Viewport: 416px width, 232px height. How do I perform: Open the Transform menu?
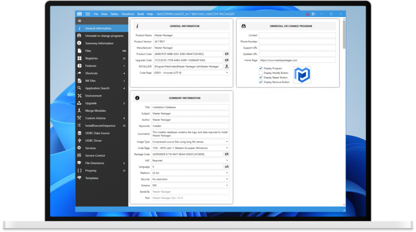[128, 14]
